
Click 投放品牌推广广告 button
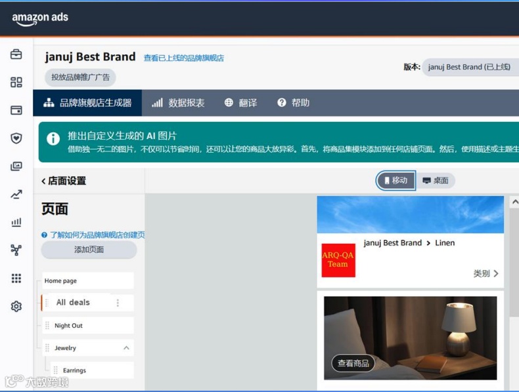pyautogui.click(x=80, y=77)
